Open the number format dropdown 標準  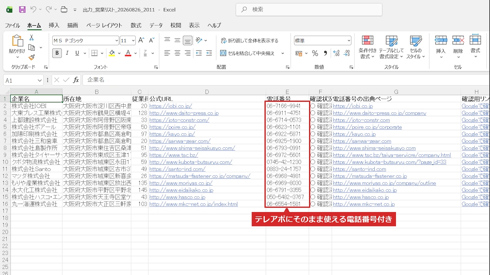349,41
